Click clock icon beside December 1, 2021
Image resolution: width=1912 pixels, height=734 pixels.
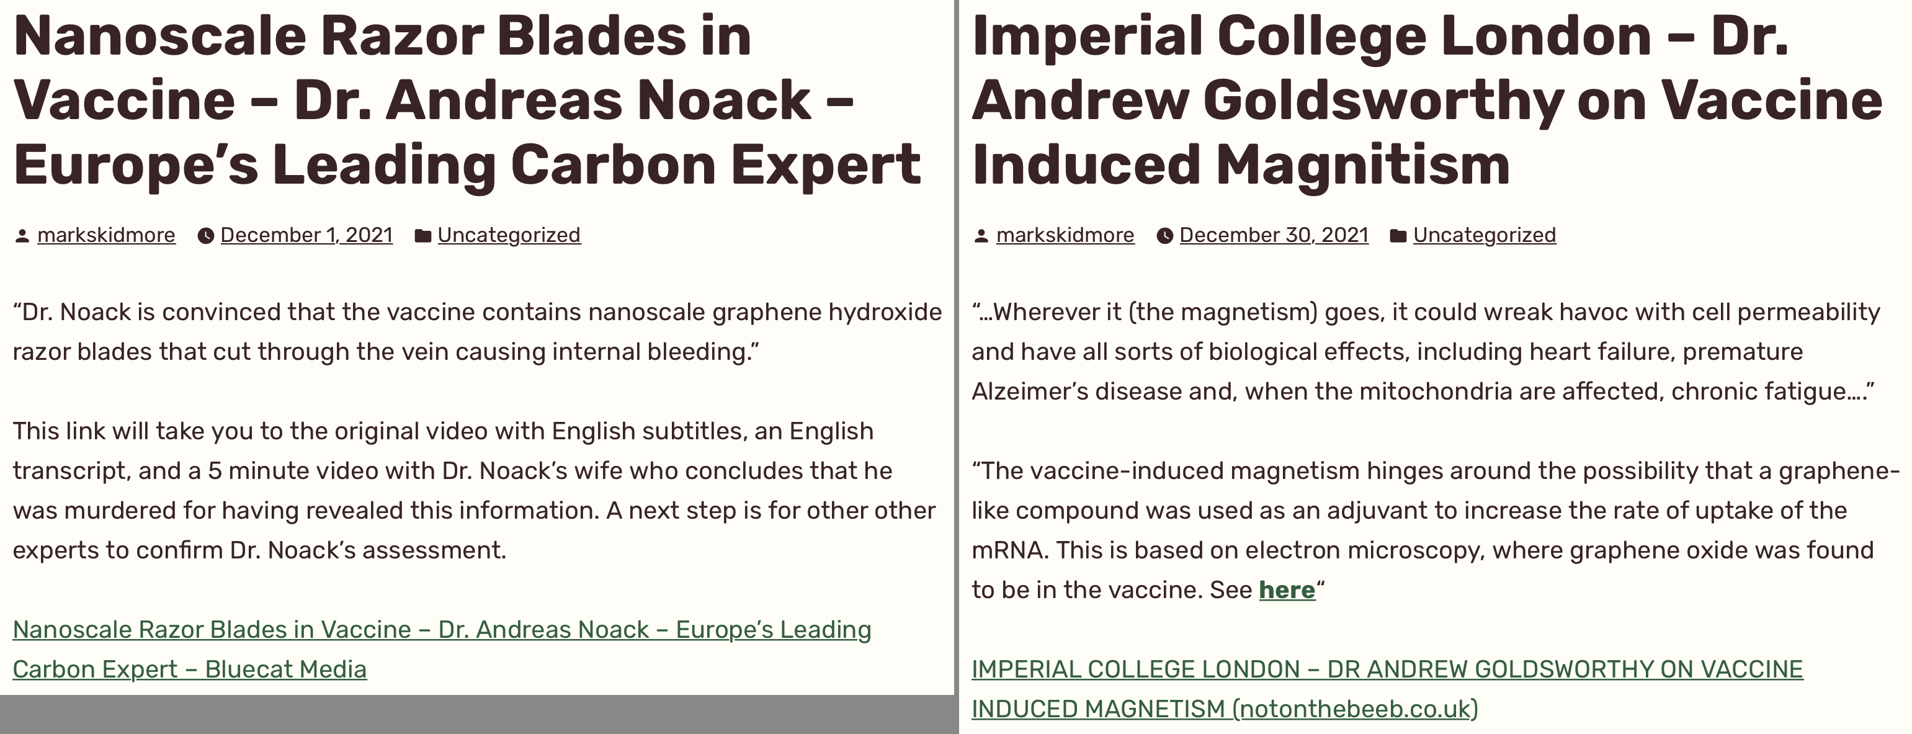tap(205, 236)
